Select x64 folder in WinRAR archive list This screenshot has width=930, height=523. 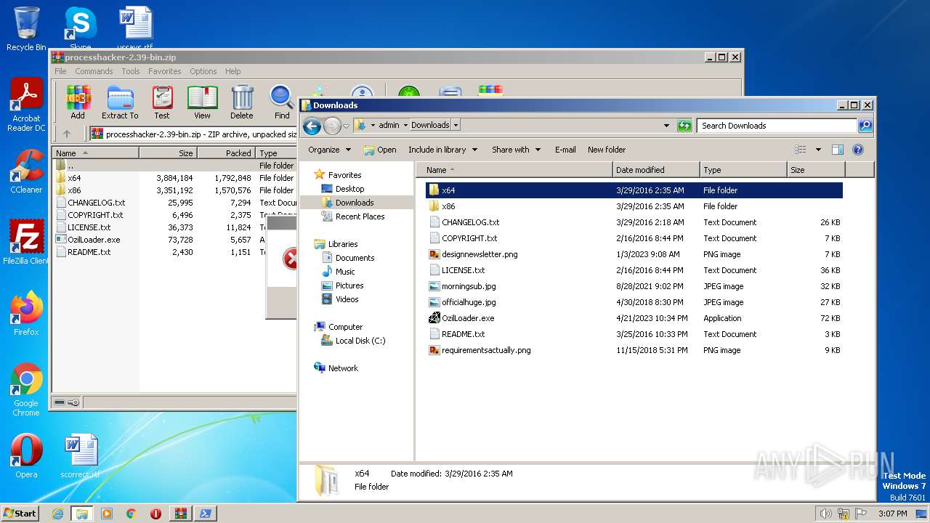[x=74, y=178]
